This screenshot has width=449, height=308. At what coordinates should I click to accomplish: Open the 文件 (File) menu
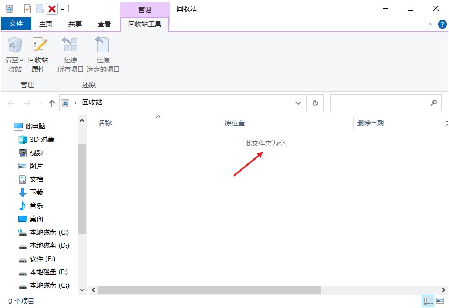coord(16,24)
